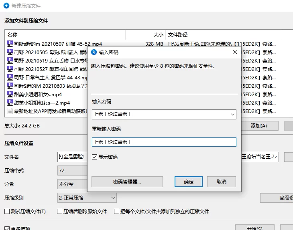Click the 重新输入密码 input field
Image resolution: width=293 pixels, height=230 pixels.
pos(164,142)
